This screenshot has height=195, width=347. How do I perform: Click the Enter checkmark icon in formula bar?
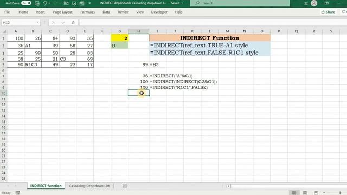click(63, 23)
